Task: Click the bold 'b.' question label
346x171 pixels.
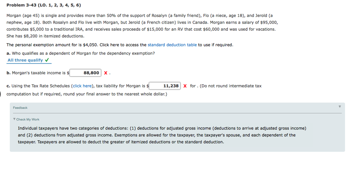Action: (8, 73)
